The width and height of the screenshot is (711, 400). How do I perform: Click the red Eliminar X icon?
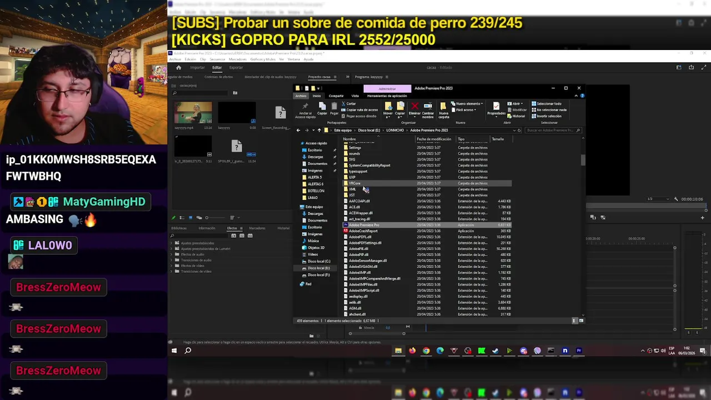pyautogui.click(x=414, y=106)
